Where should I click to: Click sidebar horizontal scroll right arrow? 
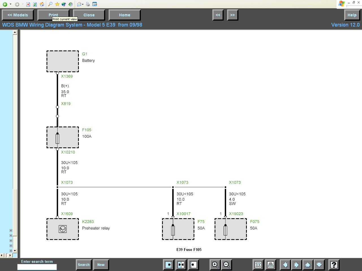click(x=10, y=255)
